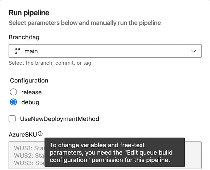Click the Configuration section label
This screenshot has width=210, height=170.
point(29,80)
